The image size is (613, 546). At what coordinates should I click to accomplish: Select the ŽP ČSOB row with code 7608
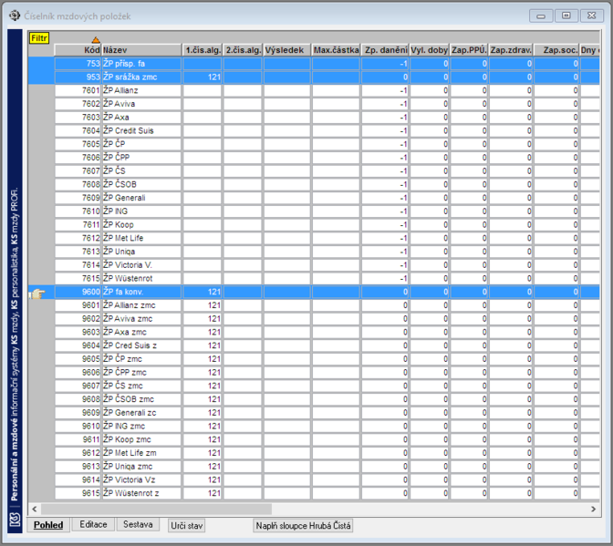[314, 184]
